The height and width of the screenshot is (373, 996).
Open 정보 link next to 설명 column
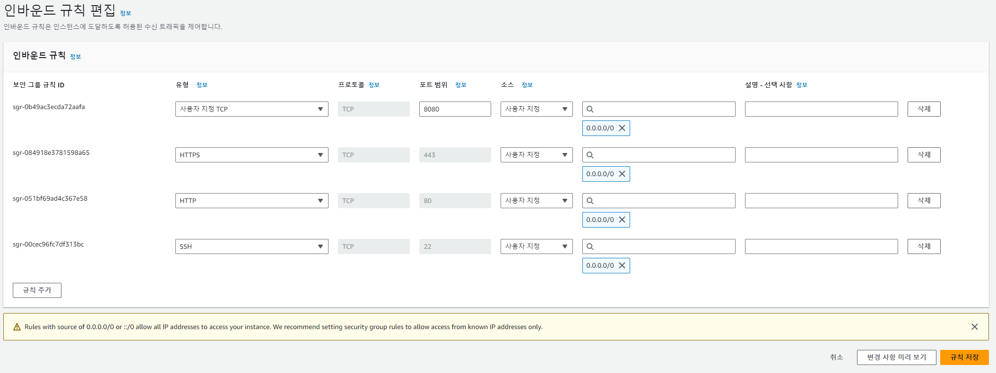[x=802, y=85]
